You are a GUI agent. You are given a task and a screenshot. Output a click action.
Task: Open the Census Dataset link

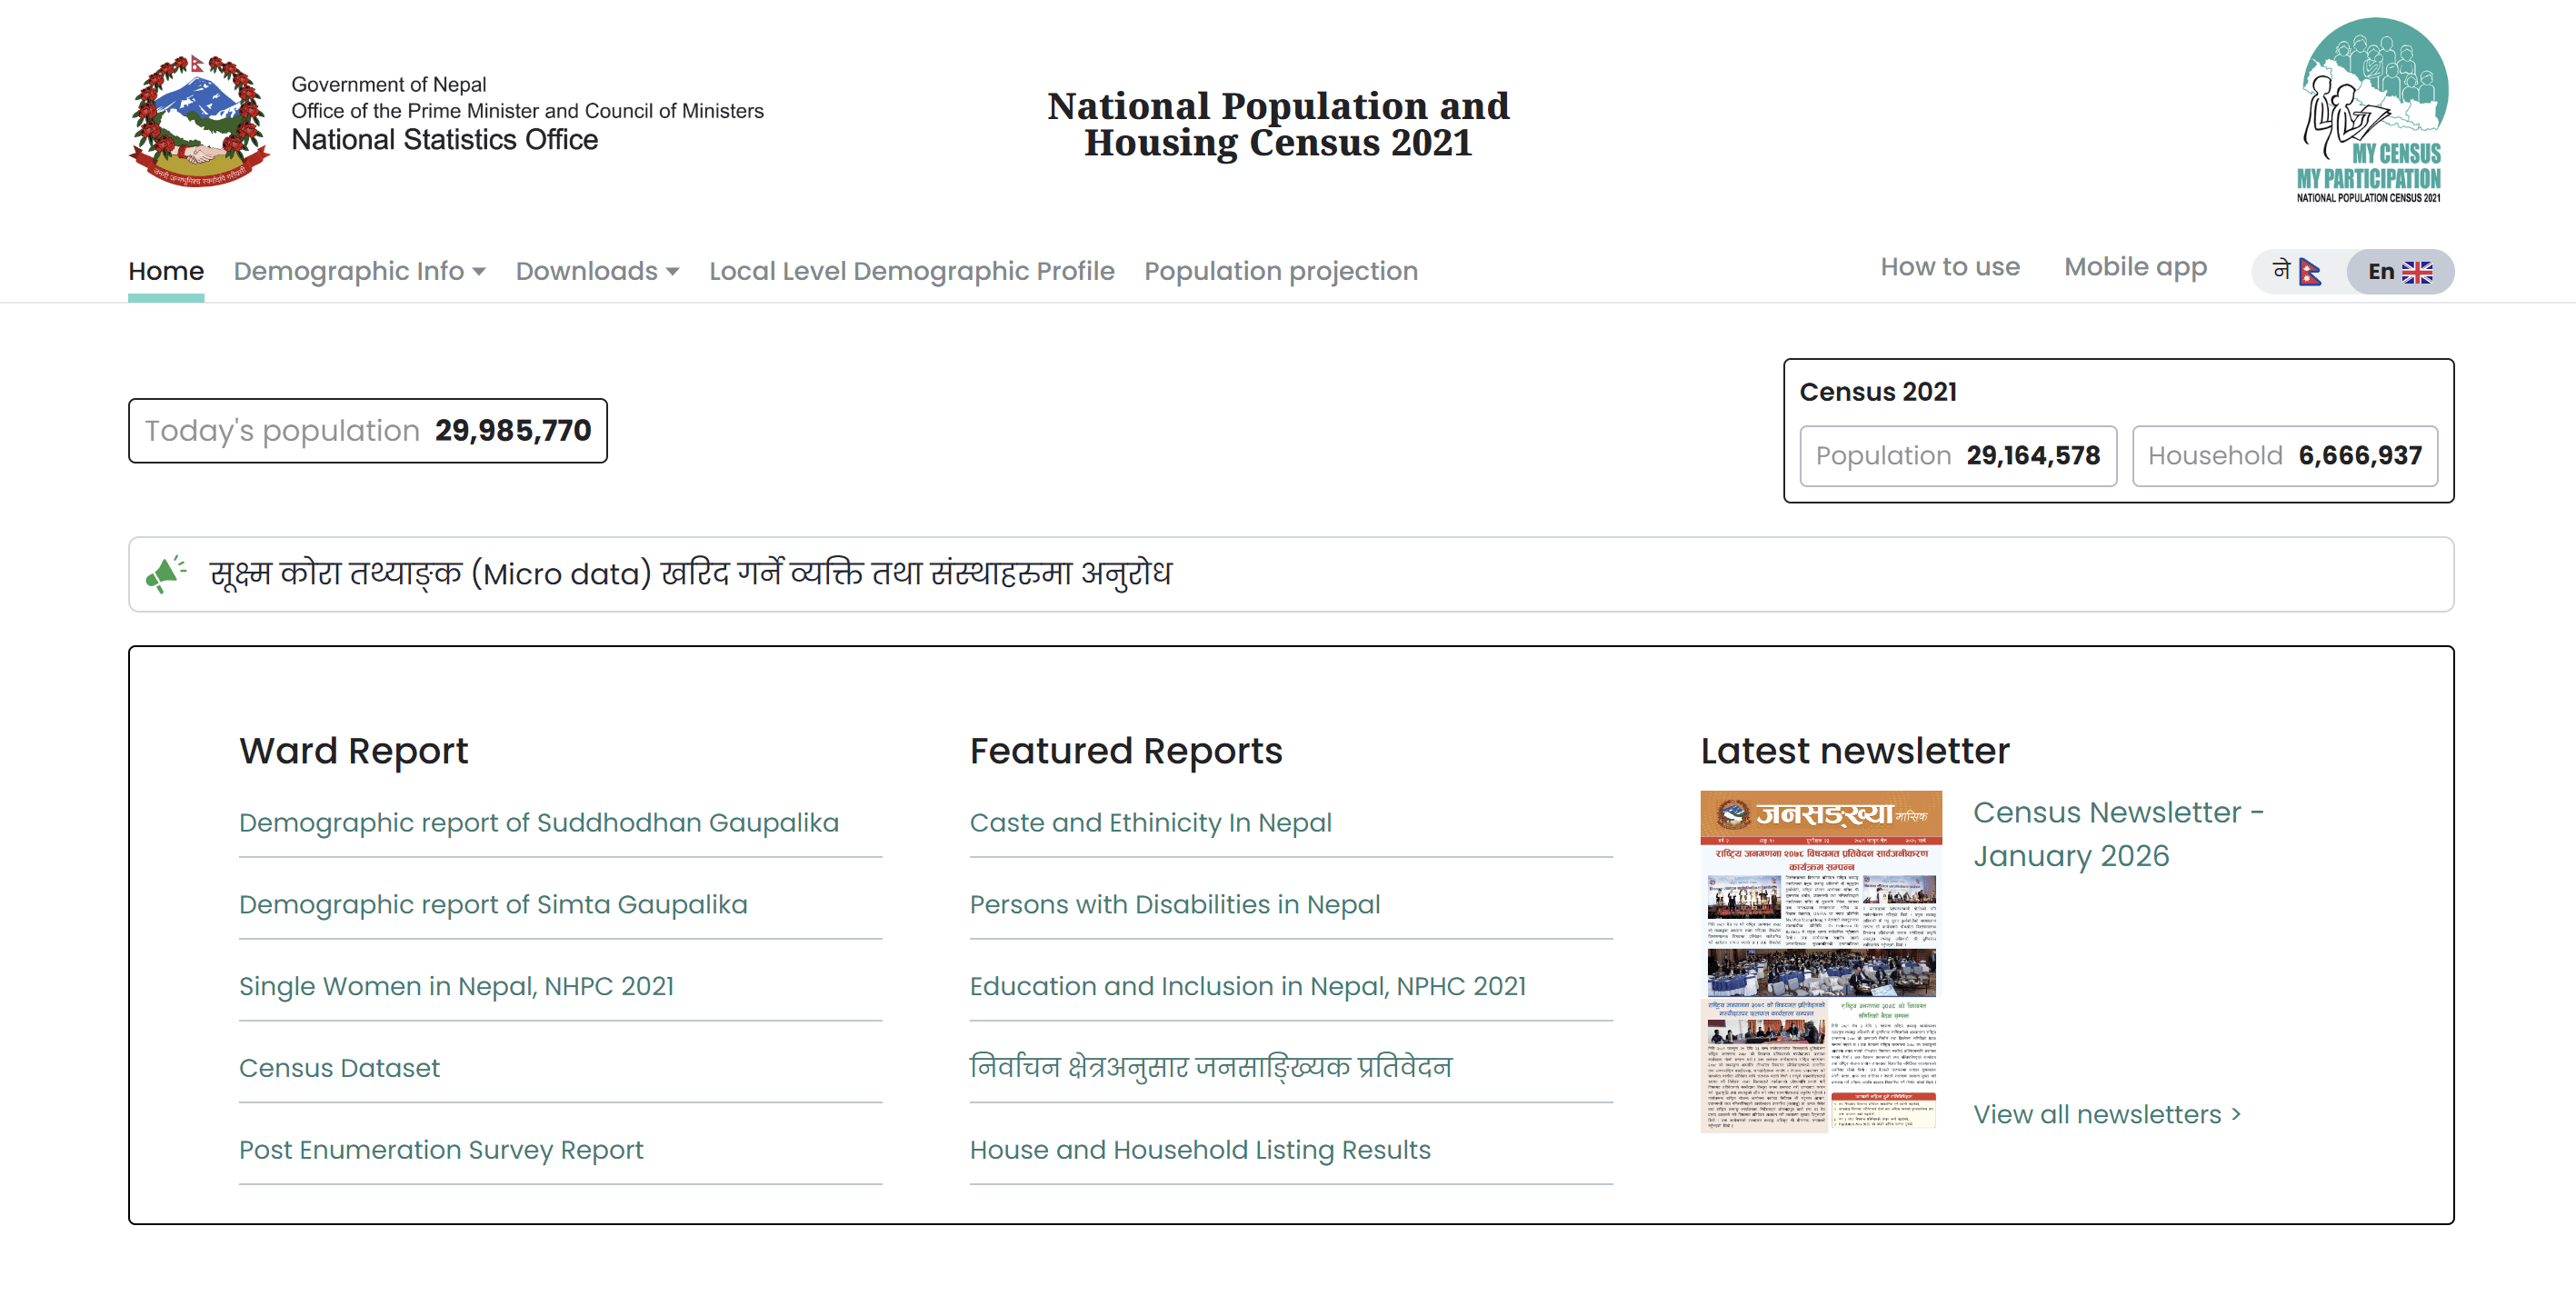tap(339, 1068)
